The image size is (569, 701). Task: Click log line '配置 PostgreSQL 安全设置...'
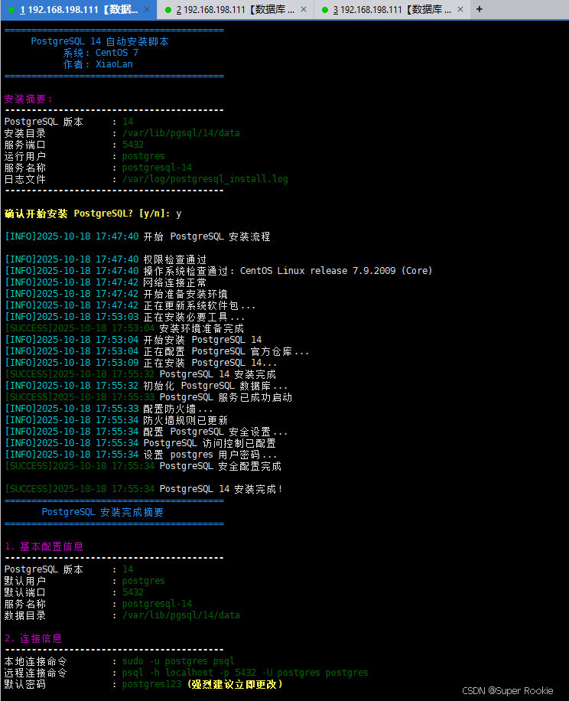(x=146, y=432)
